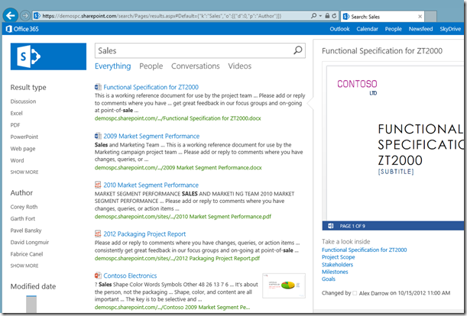Select the Search: Sales browser tab

[x=382, y=17]
